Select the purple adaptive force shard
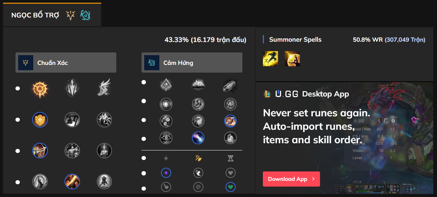The image size is (437, 197). (166, 173)
